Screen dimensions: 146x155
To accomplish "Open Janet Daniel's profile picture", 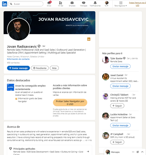I will pos(106,77).
